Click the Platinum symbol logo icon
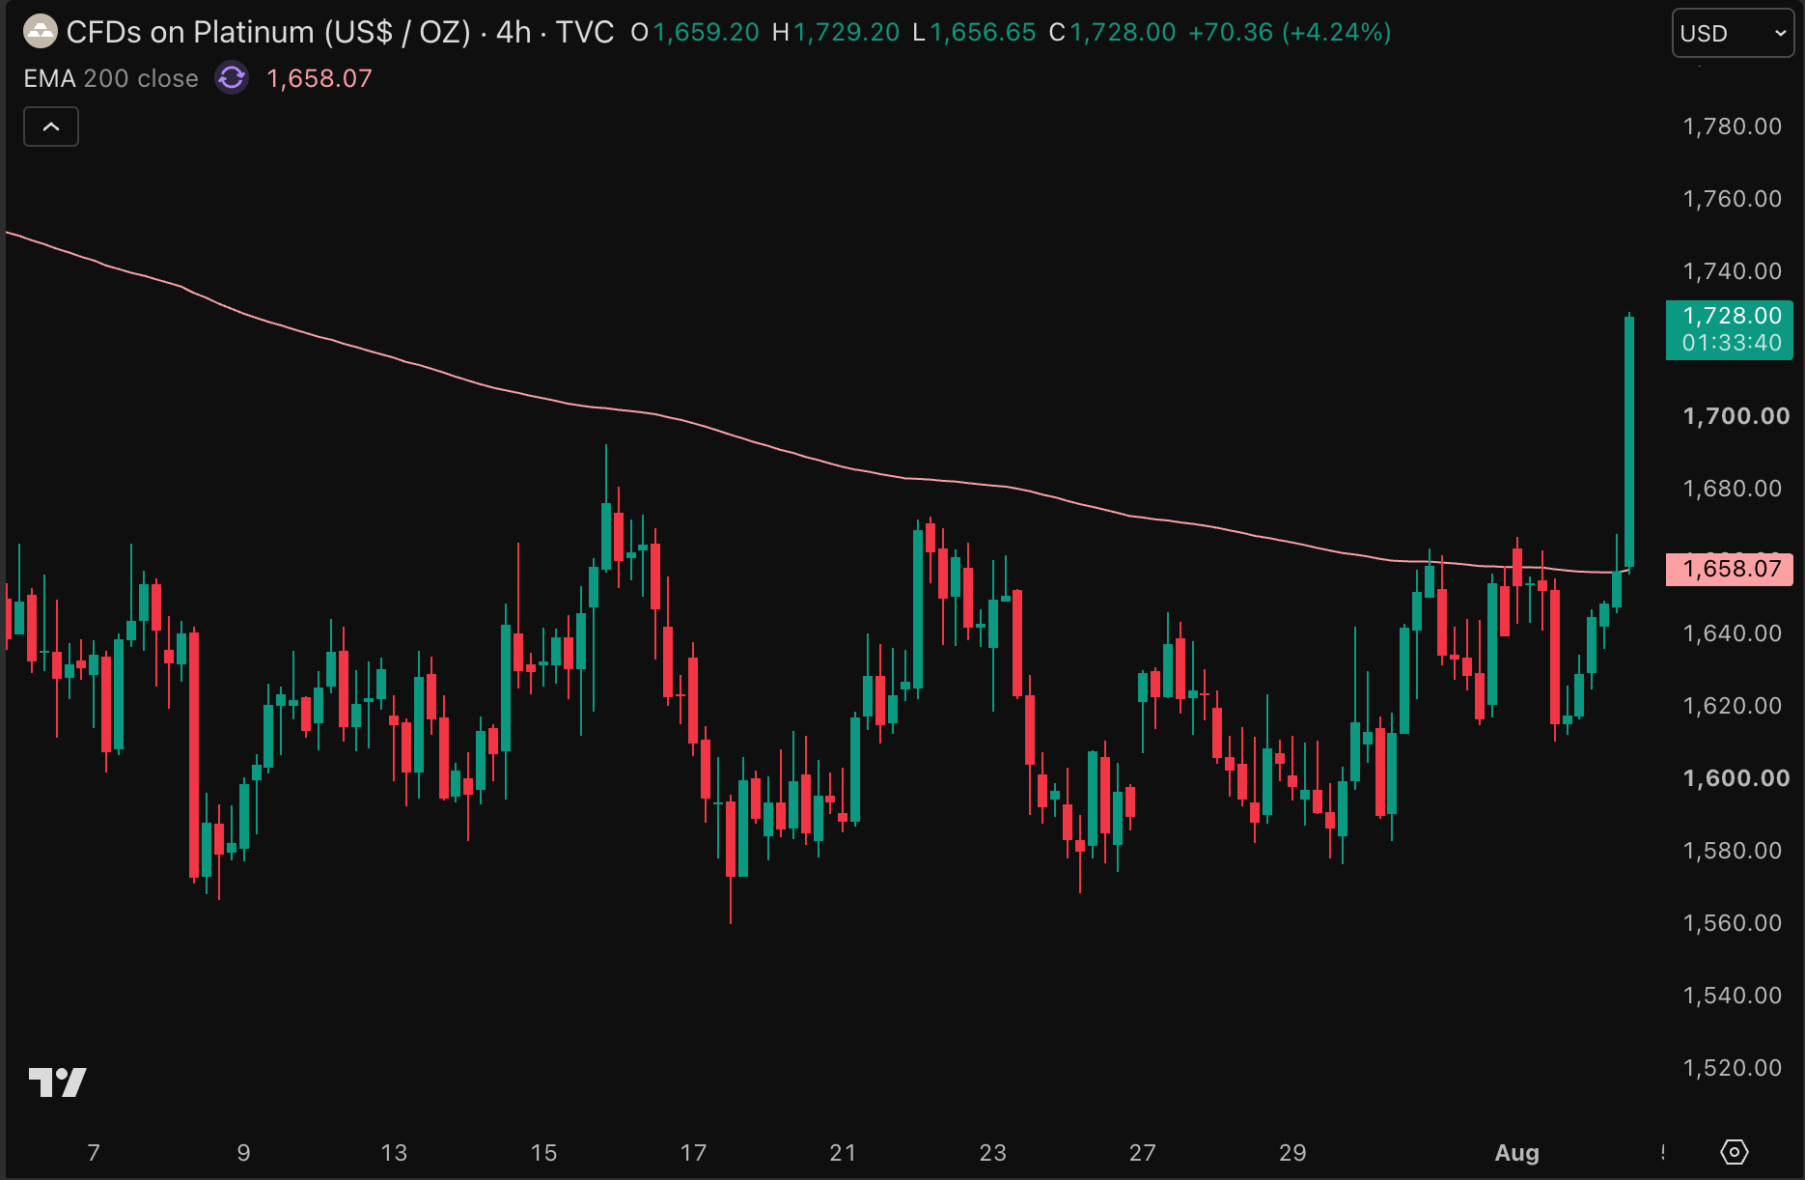This screenshot has width=1805, height=1180. (41, 32)
